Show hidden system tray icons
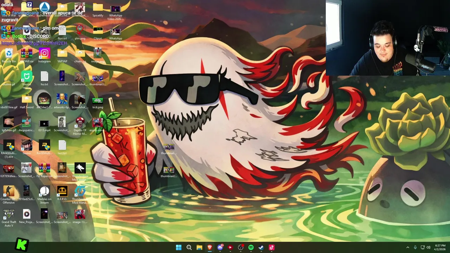 click(408, 247)
